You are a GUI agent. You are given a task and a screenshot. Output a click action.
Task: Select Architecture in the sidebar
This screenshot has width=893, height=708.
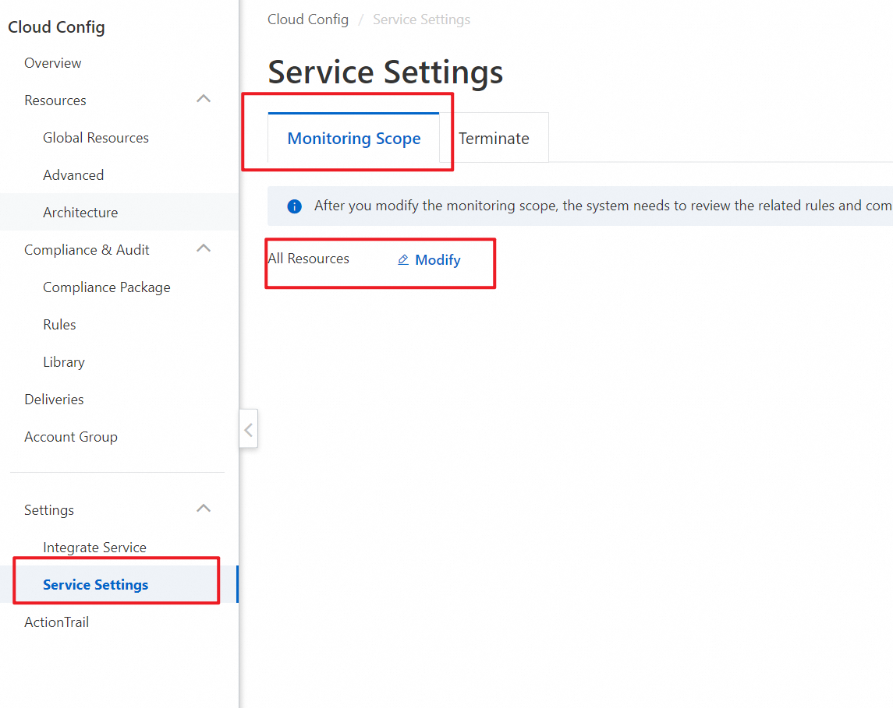coord(80,213)
